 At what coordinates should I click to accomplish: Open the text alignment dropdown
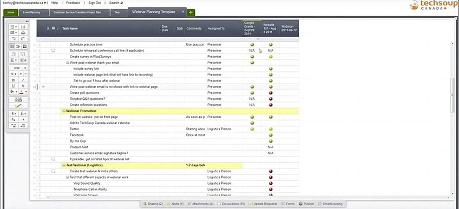(x=13, y=60)
